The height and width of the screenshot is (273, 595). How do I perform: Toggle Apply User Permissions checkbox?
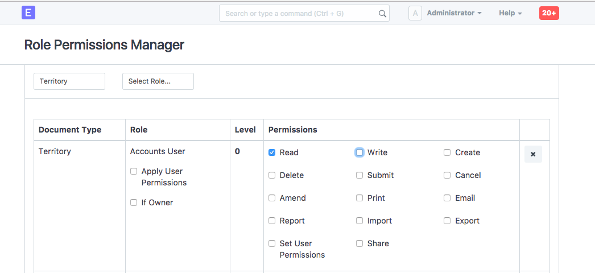(x=134, y=171)
